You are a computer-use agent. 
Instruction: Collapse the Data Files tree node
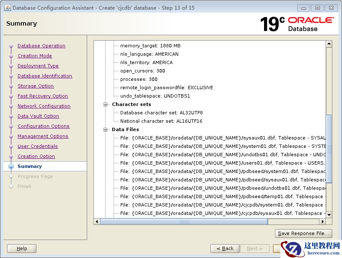[x=106, y=129]
